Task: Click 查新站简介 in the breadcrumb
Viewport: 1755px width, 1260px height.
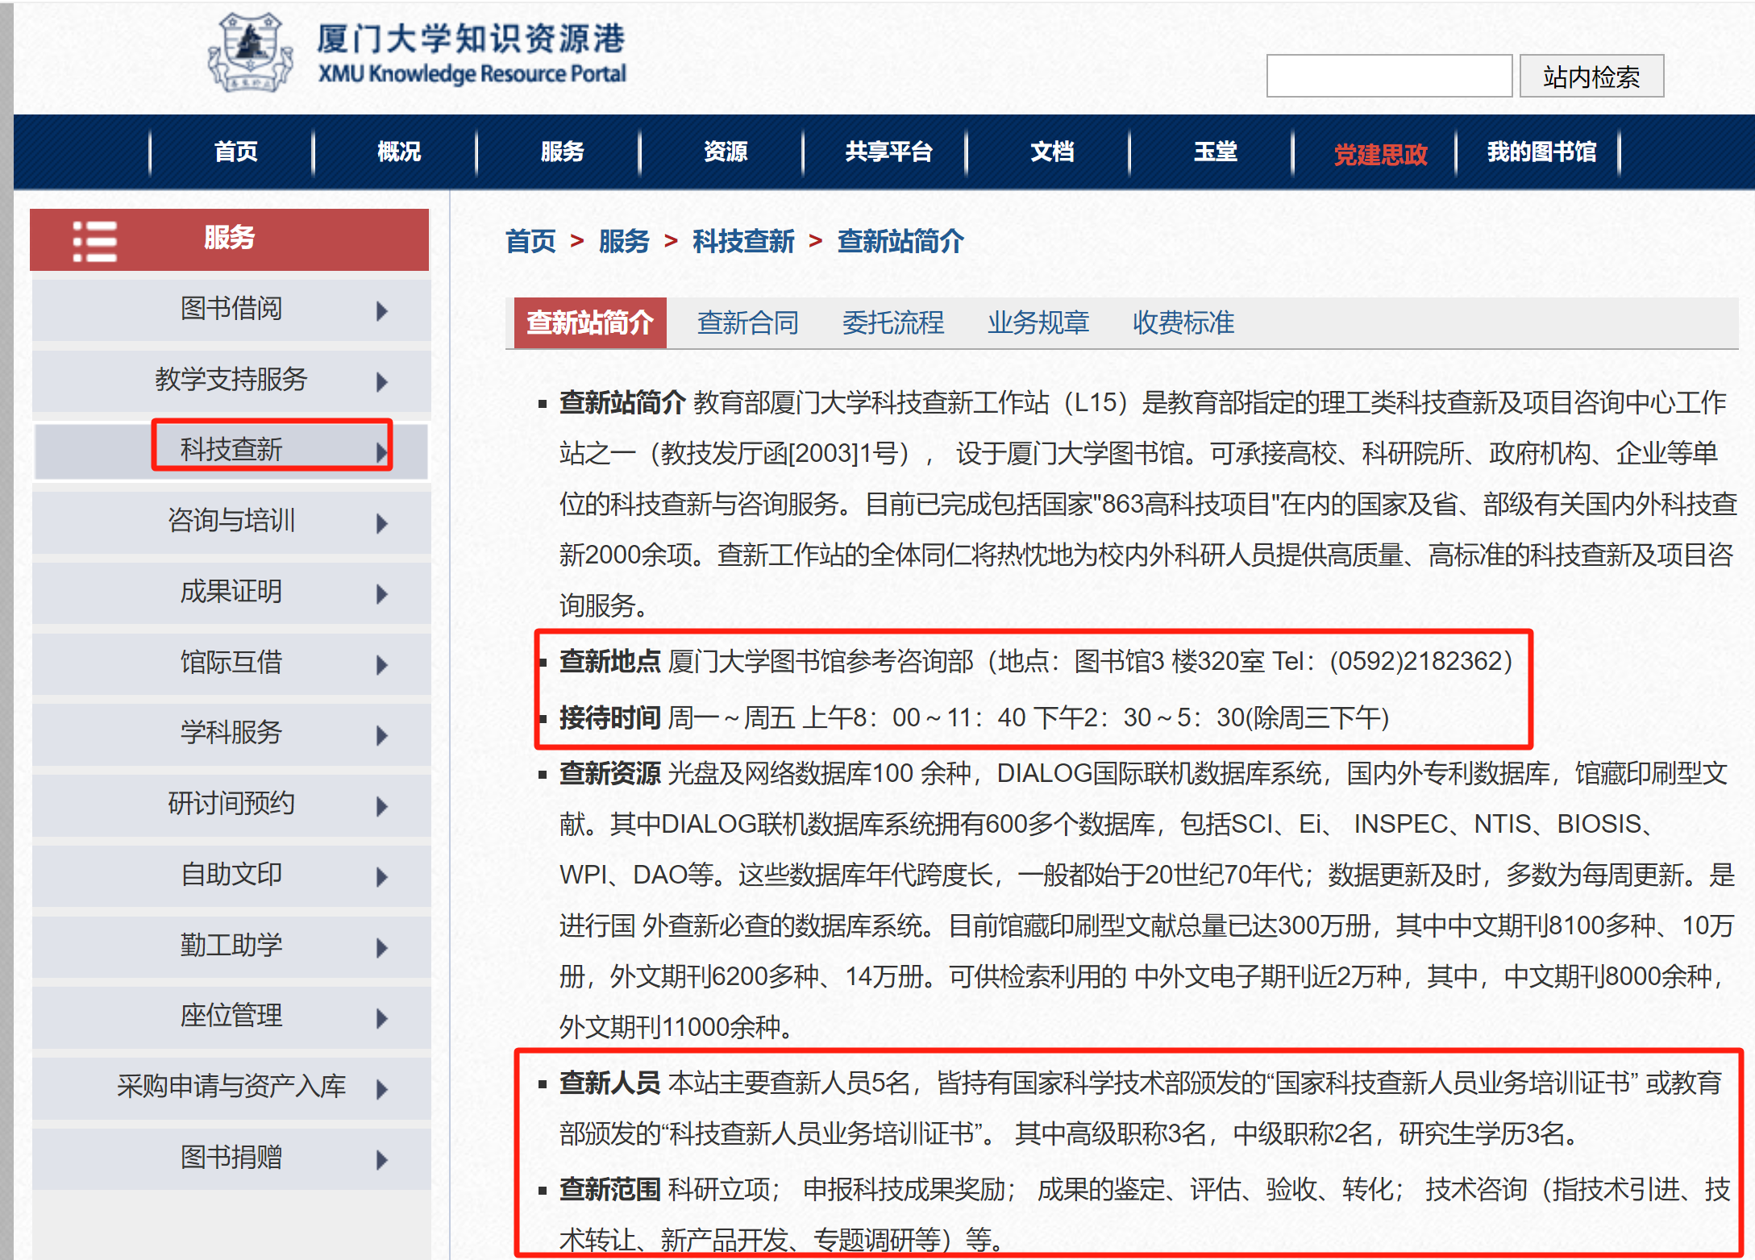Action: [900, 241]
